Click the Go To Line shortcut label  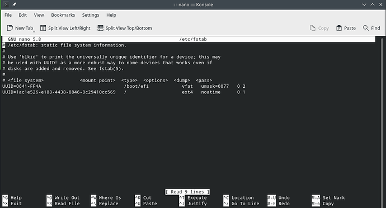[241, 204]
